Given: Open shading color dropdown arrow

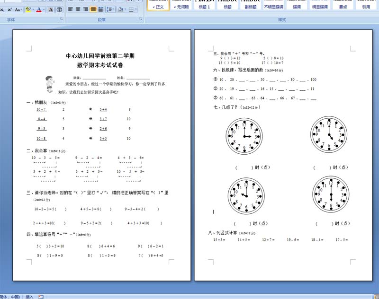Looking at the screenshot, I should click(125, 9).
